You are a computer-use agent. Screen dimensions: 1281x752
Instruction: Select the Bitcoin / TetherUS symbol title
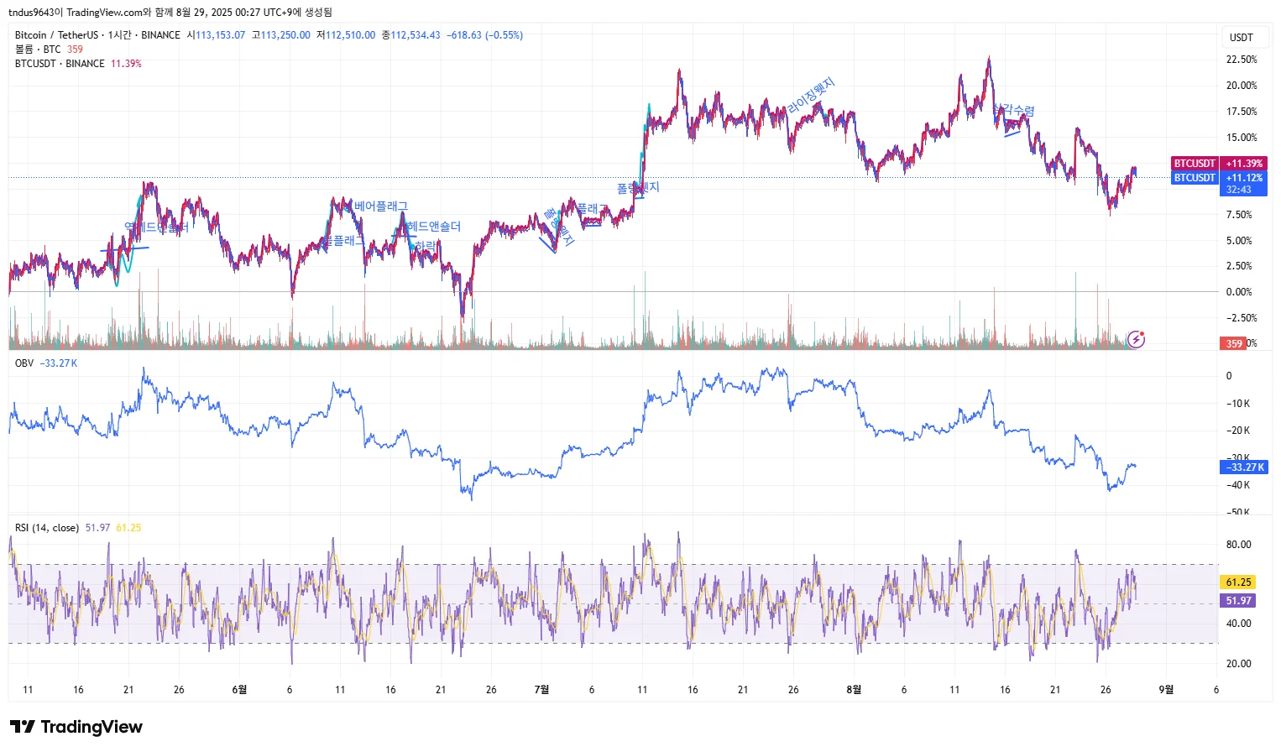point(56,35)
